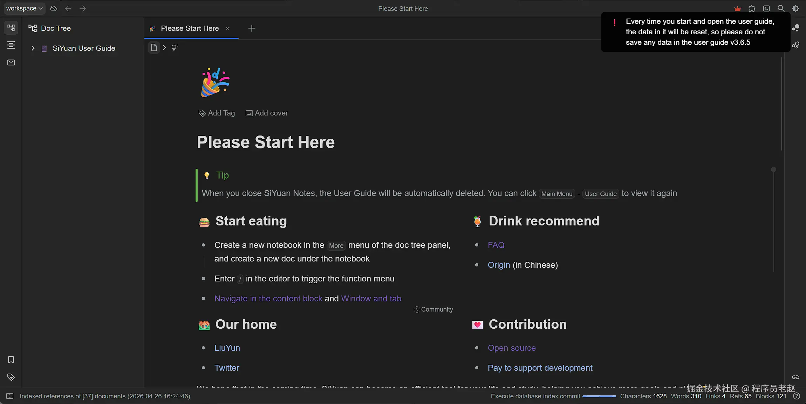806x404 pixels.
Task: Open the Graph View panel
Action: [x=796, y=28]
